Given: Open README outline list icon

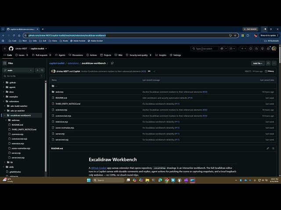Looking at the screenshot, I should click(x=273, y=148).
